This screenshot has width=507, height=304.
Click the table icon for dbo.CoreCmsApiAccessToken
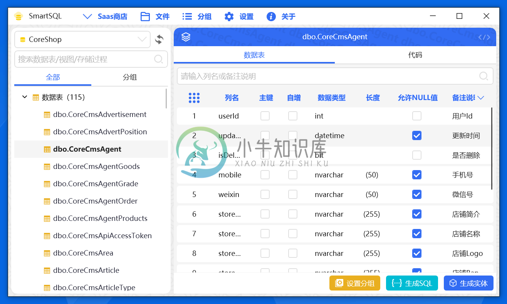point(47,236)
